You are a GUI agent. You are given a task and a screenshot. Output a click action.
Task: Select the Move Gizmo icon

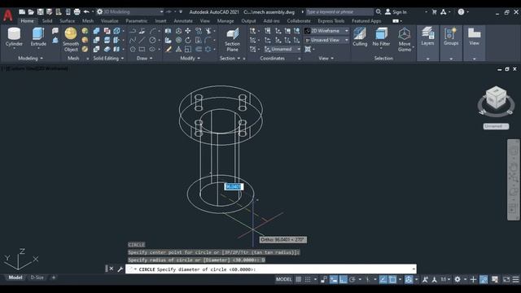tap(405, 40)
